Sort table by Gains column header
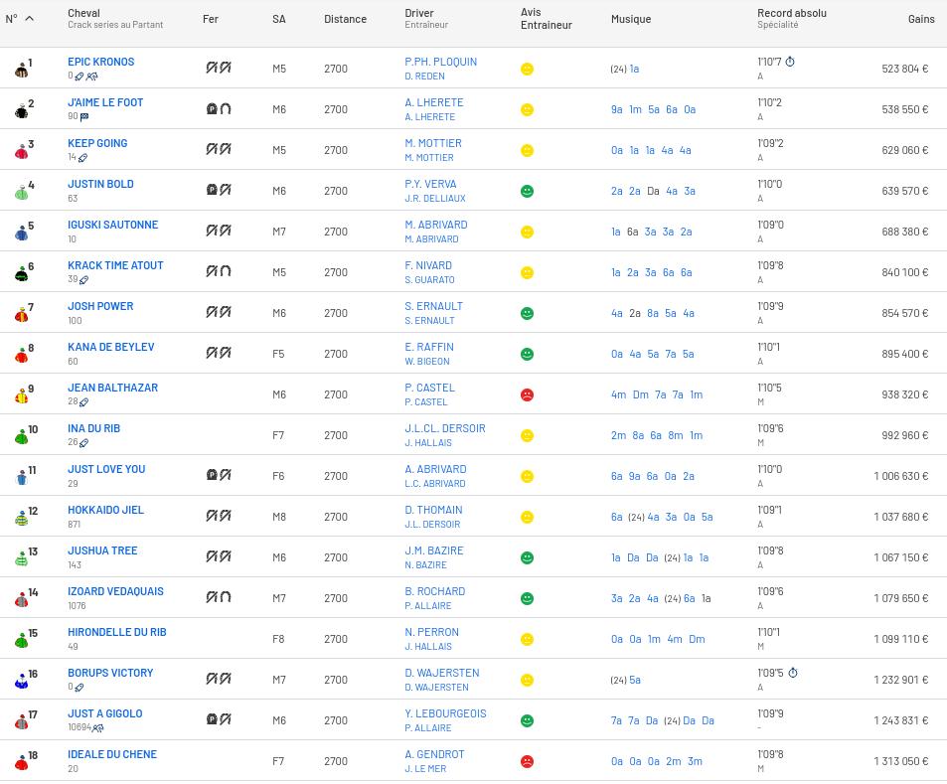Viewport: 947px width, 784px height. point(920,19)
